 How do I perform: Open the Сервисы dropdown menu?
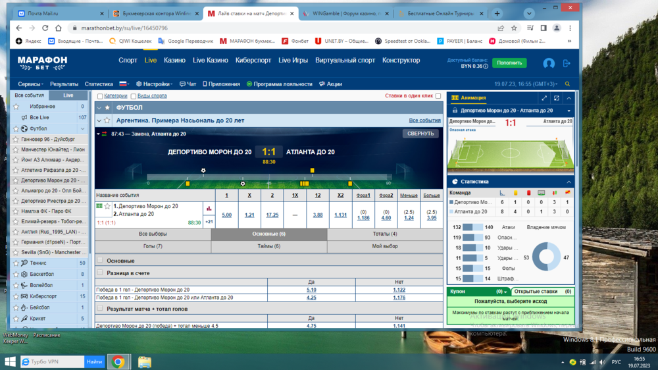(x=30, y=84)
